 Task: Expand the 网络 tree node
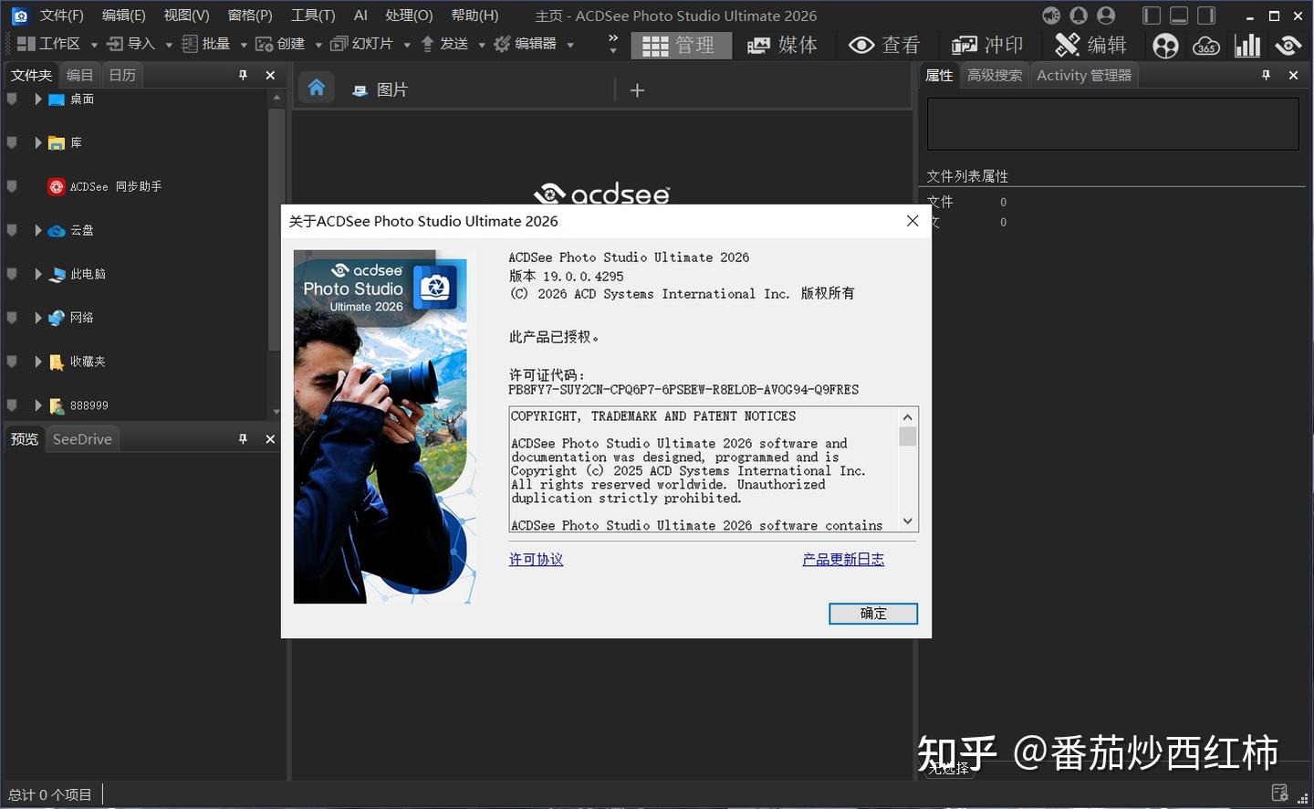point(37,318)
